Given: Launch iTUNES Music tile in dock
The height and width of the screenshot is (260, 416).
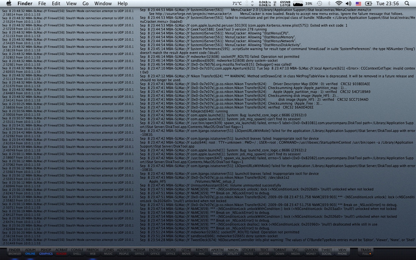Looking at the screenshot, I should pyautogui.click(x=108, y=252).
